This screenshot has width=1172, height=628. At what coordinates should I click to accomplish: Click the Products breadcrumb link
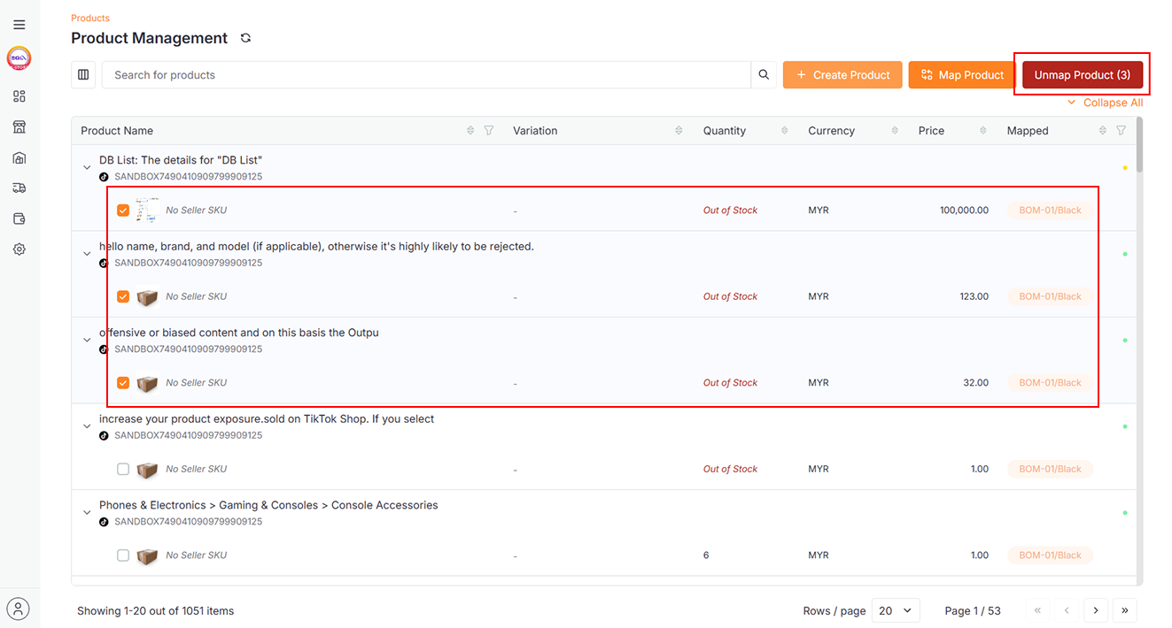90,18
